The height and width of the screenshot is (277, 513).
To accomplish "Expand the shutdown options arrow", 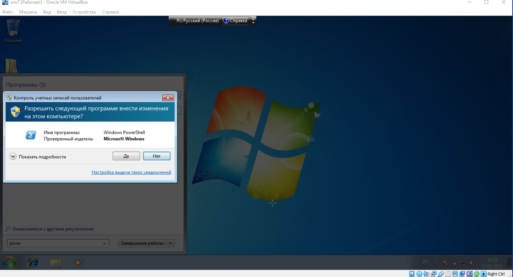I will 170,243.
